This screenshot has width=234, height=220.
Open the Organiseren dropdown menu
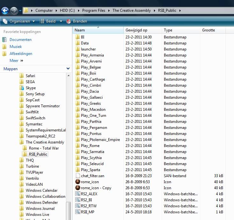(x=19, y=21)
